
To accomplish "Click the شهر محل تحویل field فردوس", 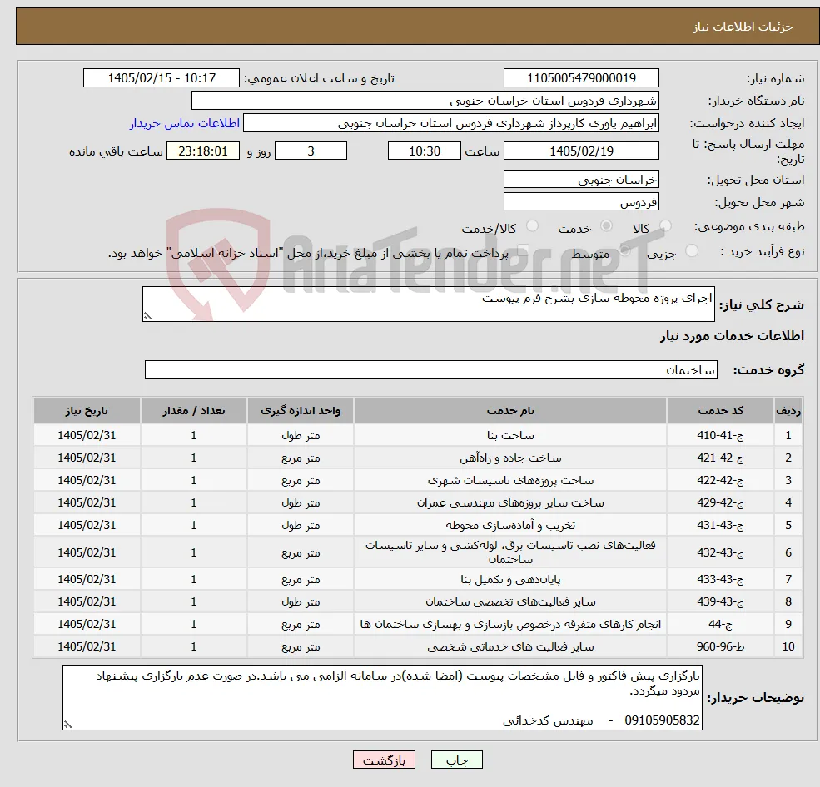I will coord(581,201).
